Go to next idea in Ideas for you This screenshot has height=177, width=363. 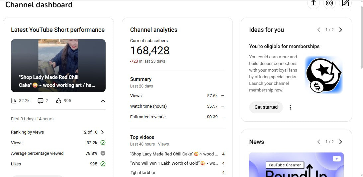coord(340,30)
